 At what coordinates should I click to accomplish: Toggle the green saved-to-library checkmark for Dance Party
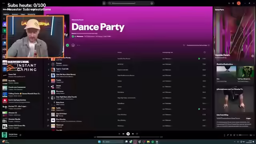tap(68, 45)
